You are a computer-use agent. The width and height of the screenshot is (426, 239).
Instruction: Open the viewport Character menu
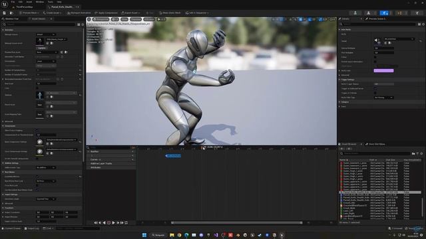tap(136, 19)
